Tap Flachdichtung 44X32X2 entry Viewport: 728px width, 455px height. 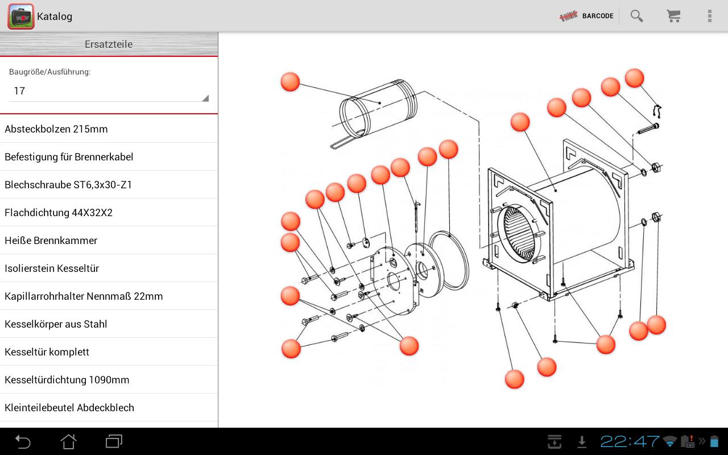click(x=109, y=213)
